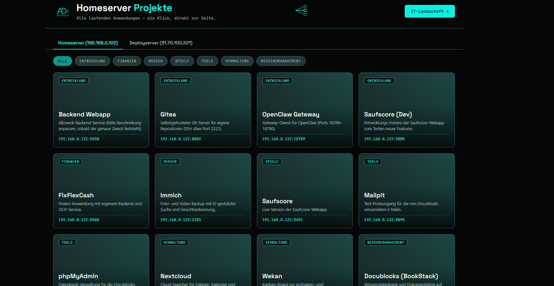Image resolution: width=554 pixels, height=286 pixels.
Task: Click the FixFlexCash description about OCR-Service
Action: pos(100,207)
